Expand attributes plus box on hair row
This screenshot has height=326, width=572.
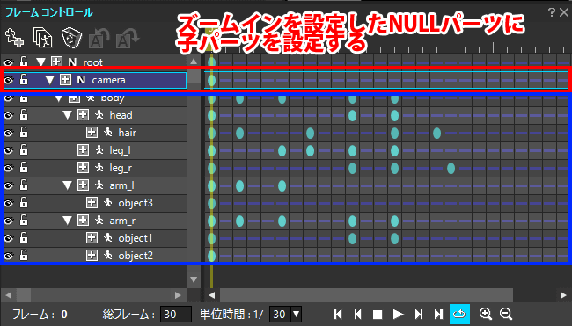coord(92,132)
